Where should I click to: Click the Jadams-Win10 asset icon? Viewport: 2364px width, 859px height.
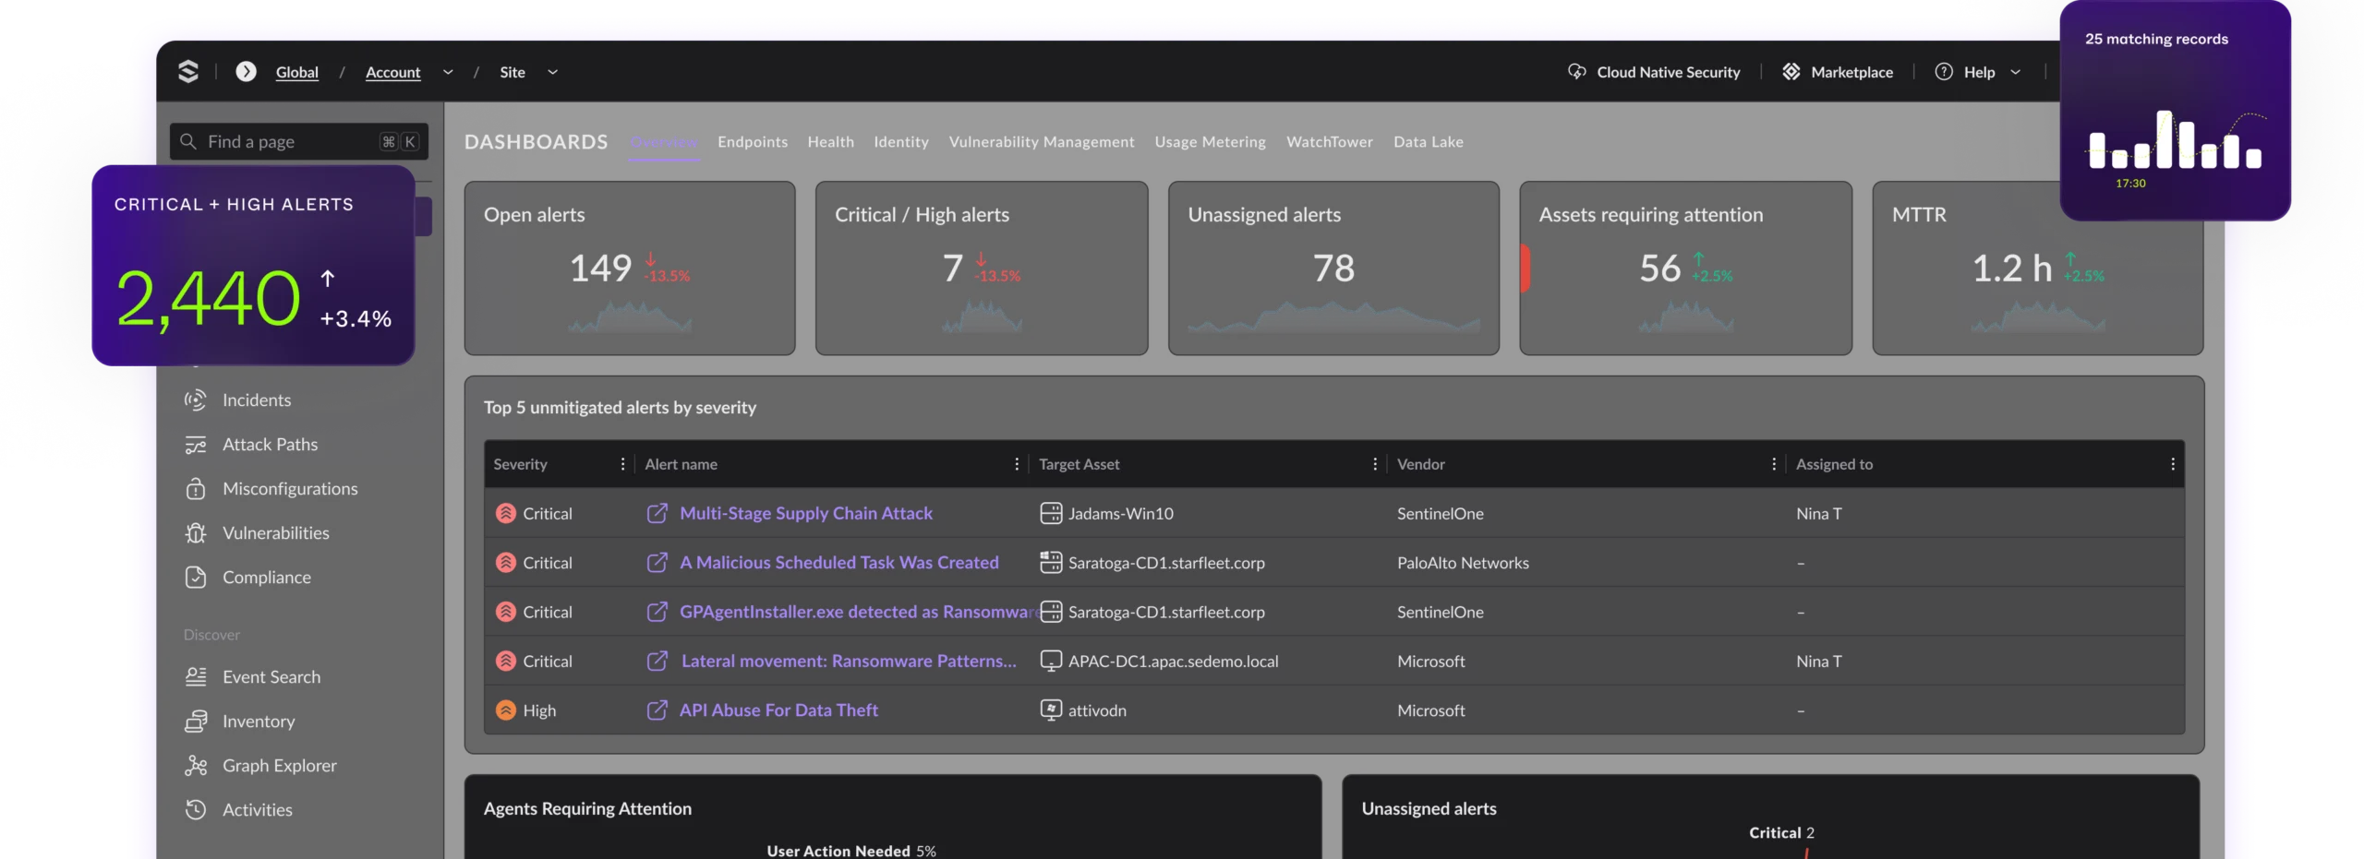click(1051, 513)
